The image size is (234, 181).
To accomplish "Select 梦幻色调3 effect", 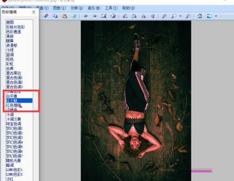I will (15, 138).
